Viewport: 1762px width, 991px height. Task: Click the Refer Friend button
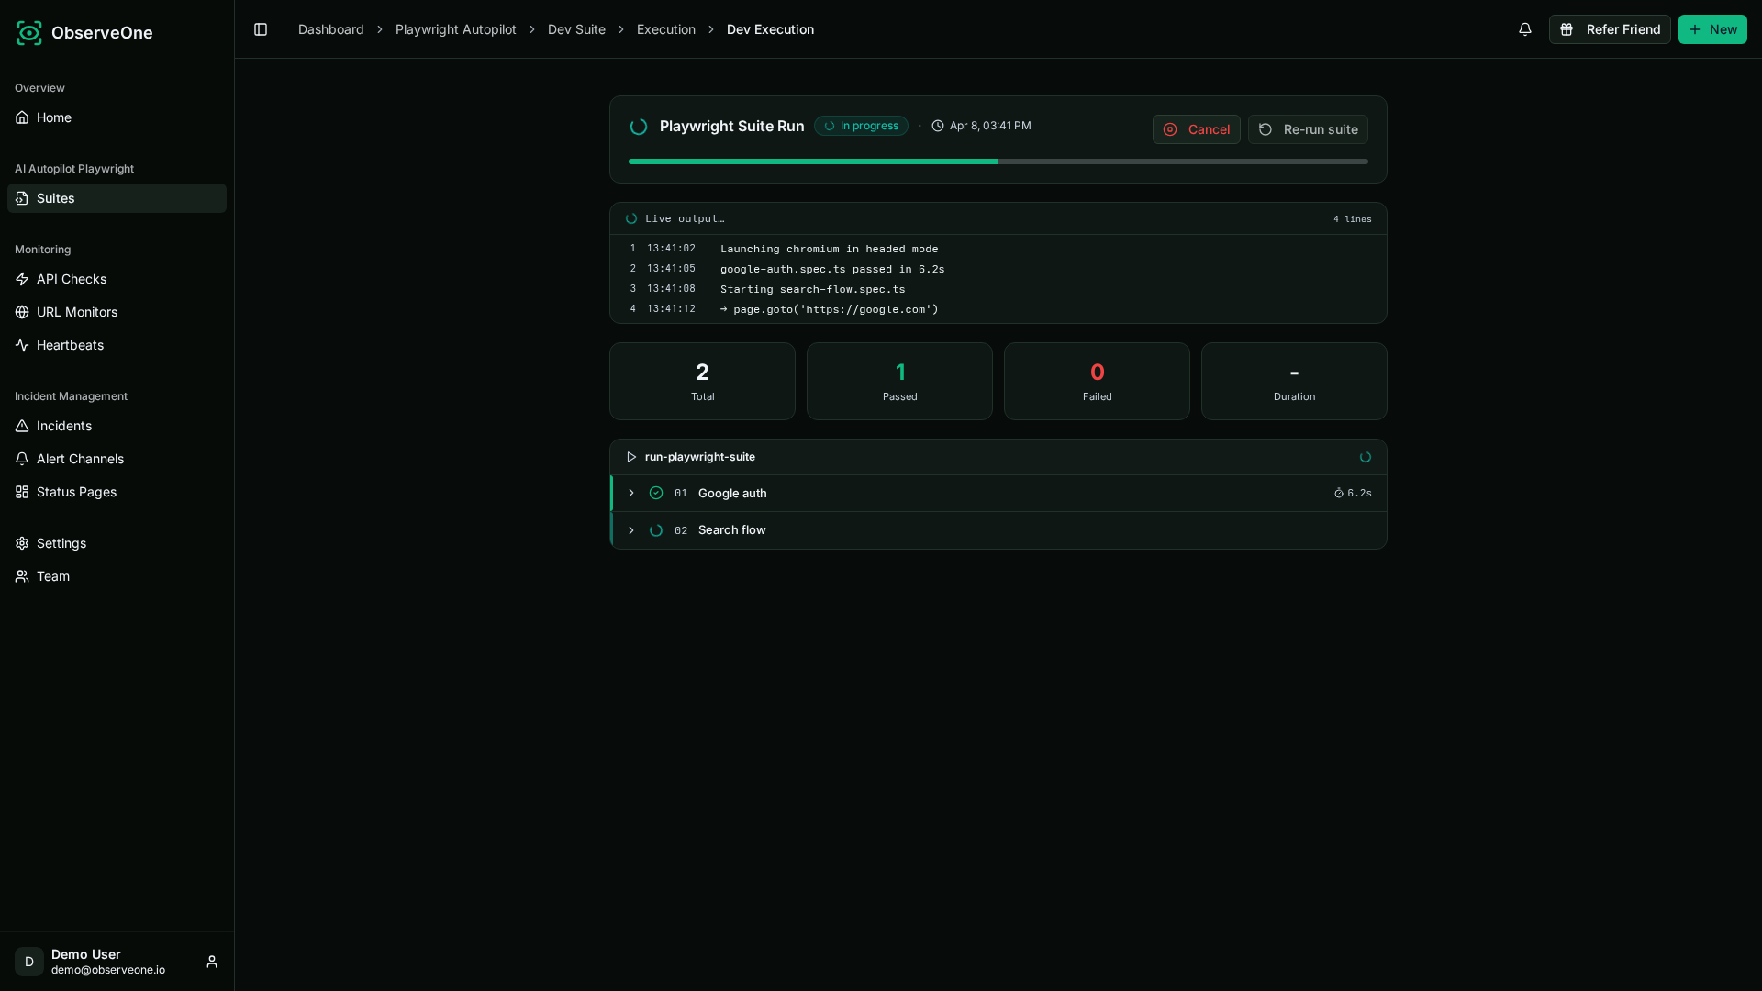coord(1610,29)
